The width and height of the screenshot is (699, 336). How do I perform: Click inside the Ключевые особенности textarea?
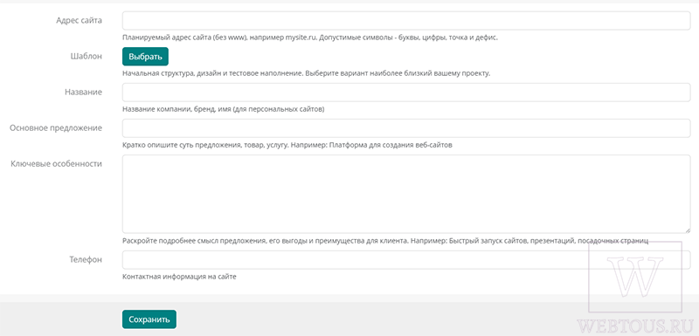coord(406,194)
